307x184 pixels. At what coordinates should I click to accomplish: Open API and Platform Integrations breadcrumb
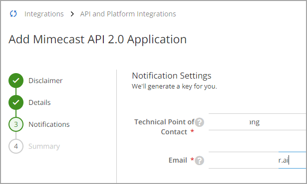(128, 14)
